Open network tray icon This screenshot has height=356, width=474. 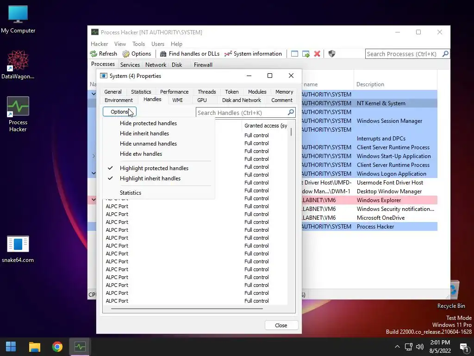409,347
